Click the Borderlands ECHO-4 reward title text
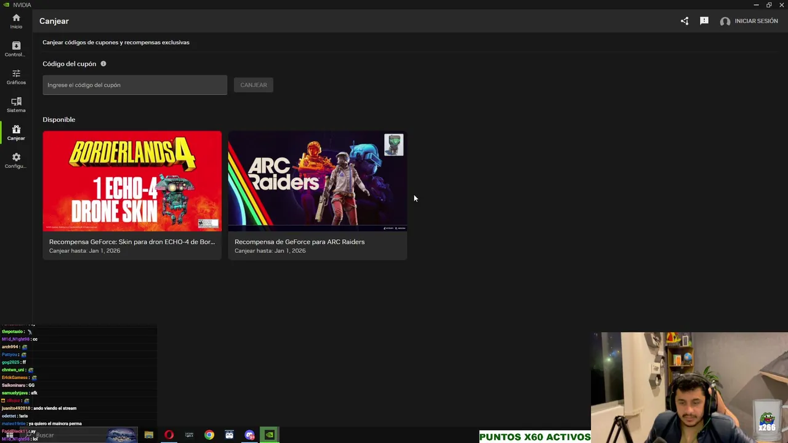The width and height of the screenshot is (788, 443). click(132, 242)
